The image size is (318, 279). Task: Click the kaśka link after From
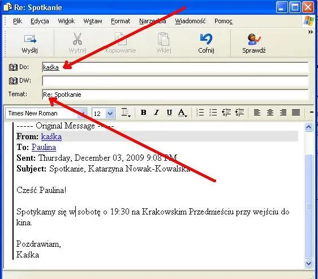[x=51, y=136]
